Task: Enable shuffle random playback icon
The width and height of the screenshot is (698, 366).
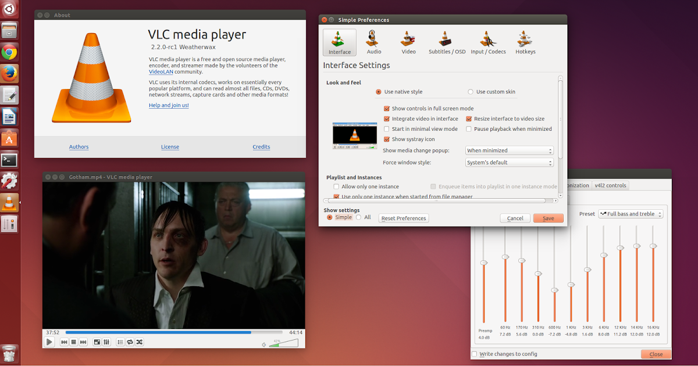Action: pos(139,342)
